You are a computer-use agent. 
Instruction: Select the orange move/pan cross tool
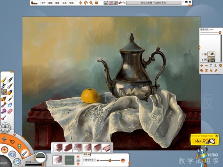click(81, 3)
